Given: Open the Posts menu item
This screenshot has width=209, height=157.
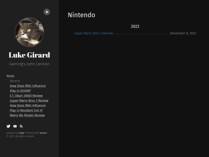Looking at the screenshot, I should pos(10,76).
